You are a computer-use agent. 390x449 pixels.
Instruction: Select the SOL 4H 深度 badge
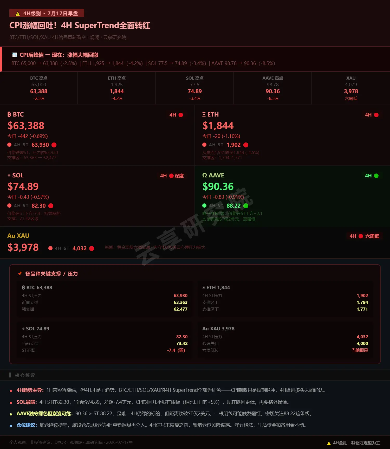(172, 176)
